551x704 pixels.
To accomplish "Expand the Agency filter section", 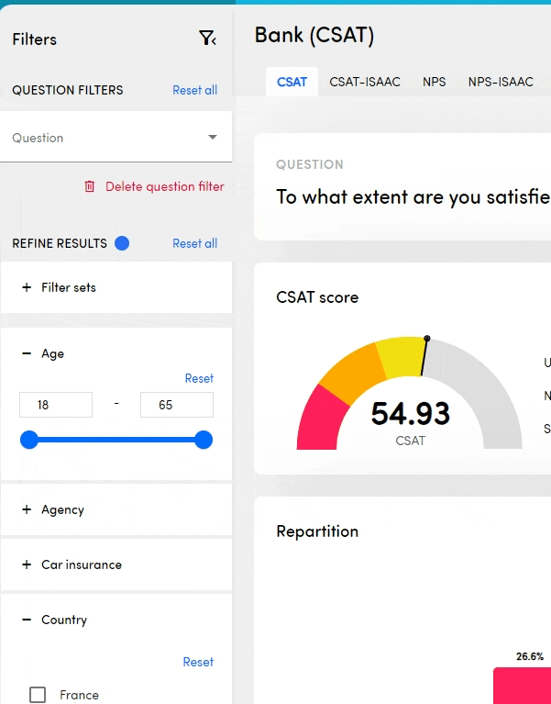I will pos(27,509).
